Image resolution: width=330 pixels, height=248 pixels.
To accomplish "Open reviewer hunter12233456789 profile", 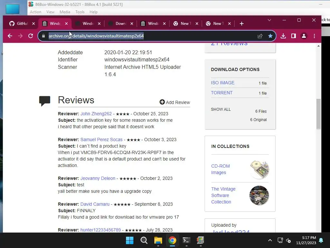I will pyautogui.click(x=101, y=230).
